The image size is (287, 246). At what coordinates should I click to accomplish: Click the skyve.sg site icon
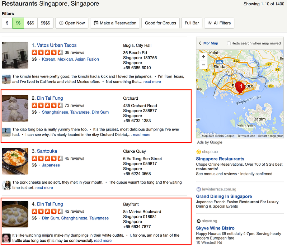click(198, 221)
